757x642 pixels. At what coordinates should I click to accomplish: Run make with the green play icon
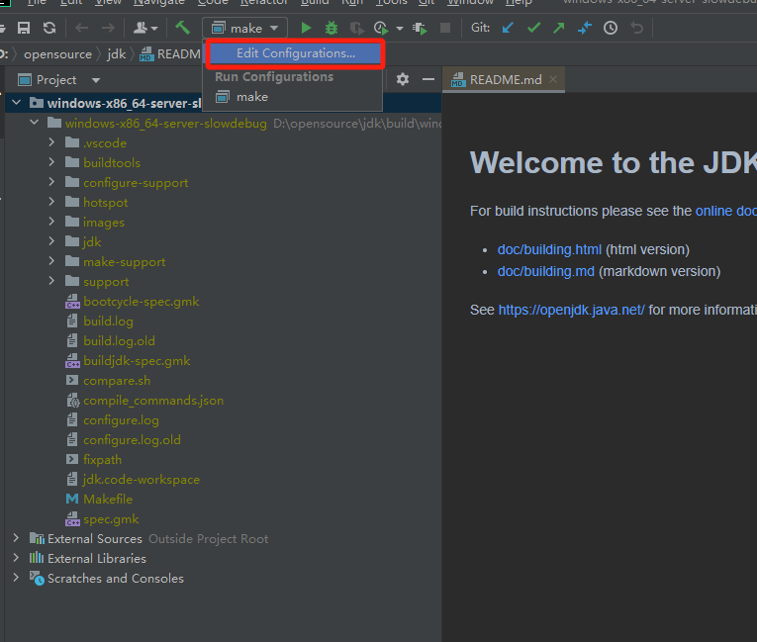[306, 28]
